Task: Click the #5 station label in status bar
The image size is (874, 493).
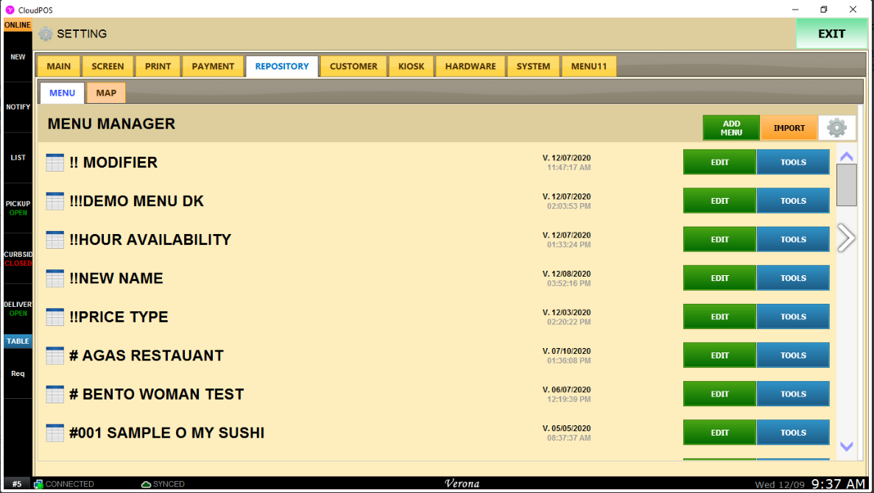Action: 17,484
